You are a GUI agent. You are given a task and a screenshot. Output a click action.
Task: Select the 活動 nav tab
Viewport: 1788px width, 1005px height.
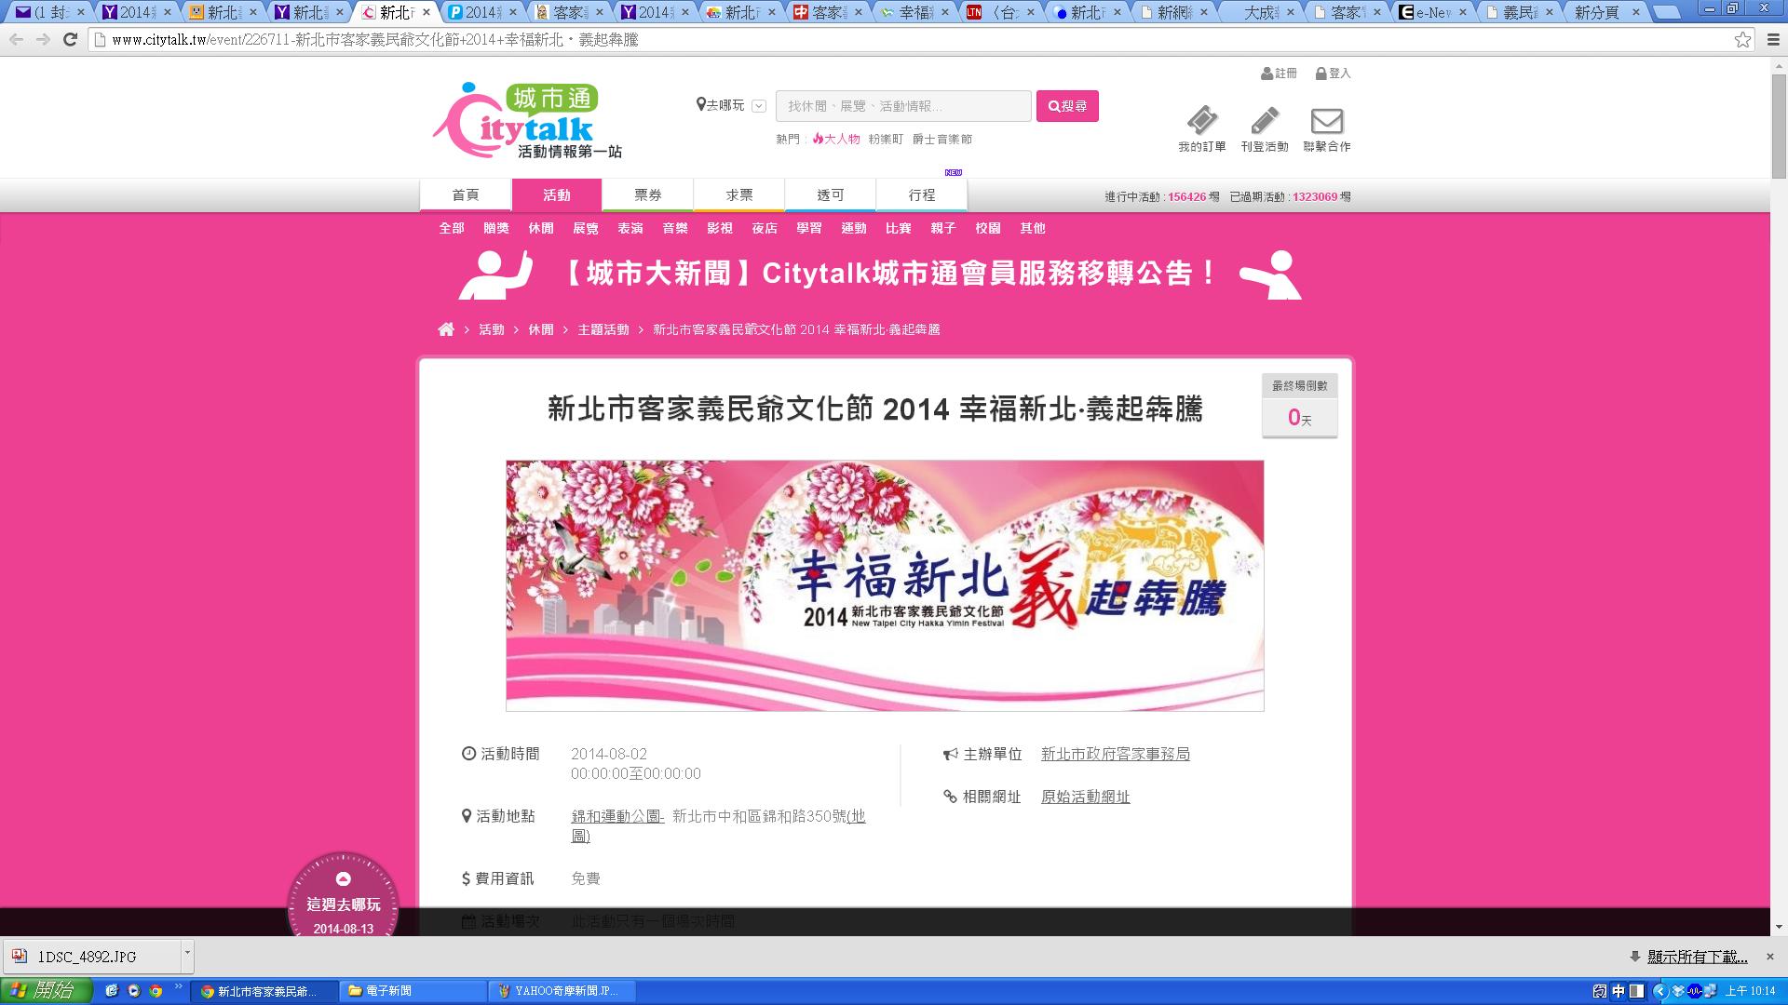557,195
